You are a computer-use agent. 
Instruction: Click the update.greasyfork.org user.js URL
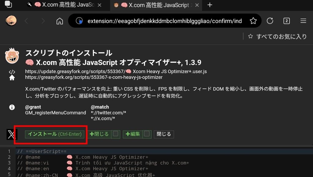tap(116, 72)
